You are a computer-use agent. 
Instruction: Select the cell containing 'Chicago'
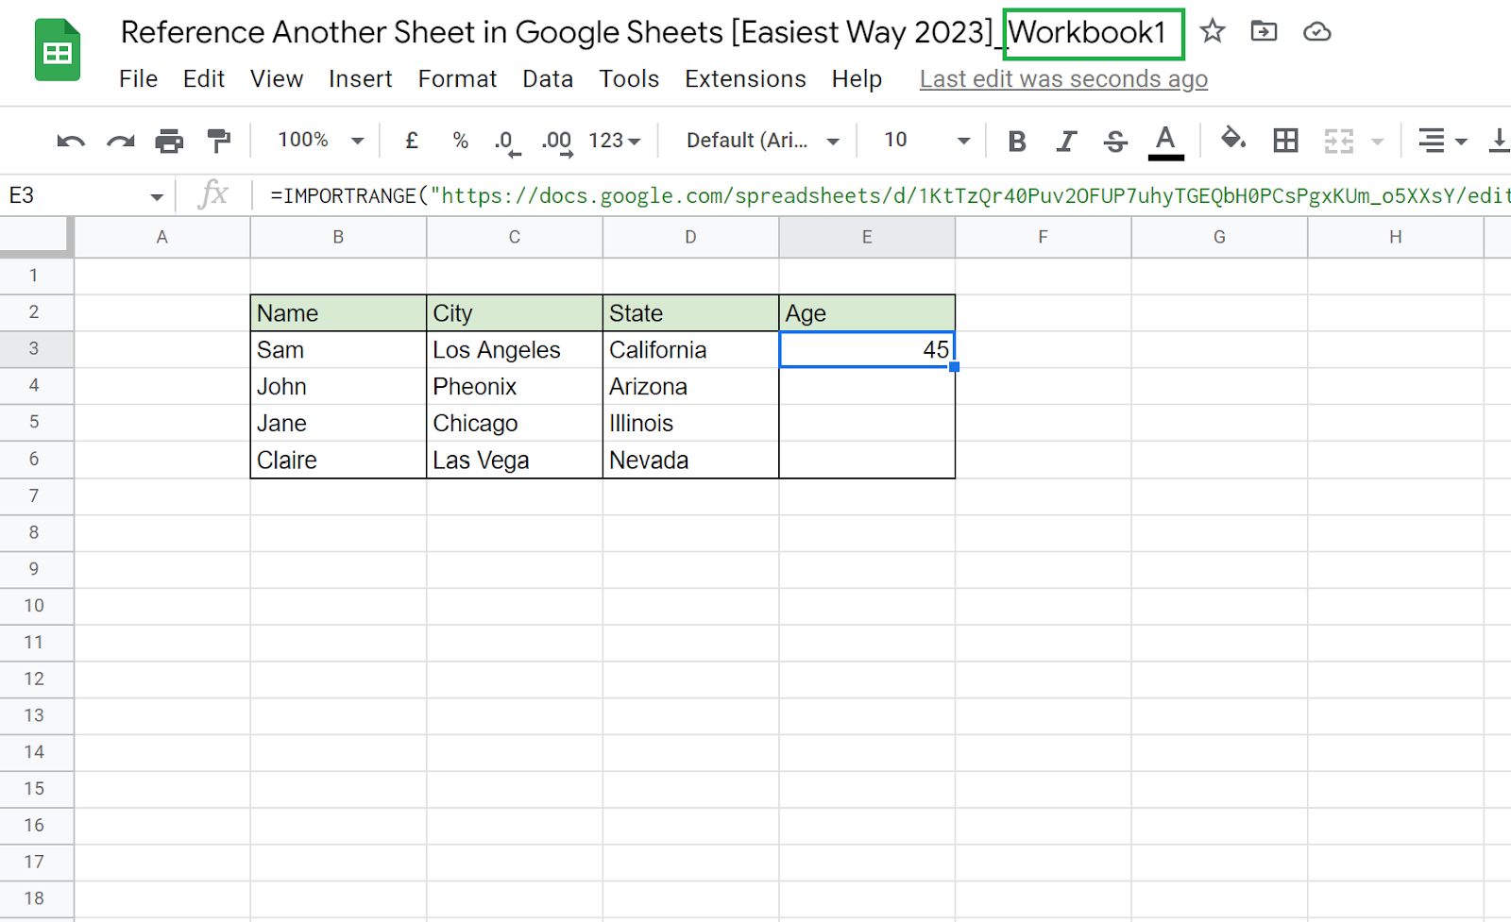click(x=515, y=424)
